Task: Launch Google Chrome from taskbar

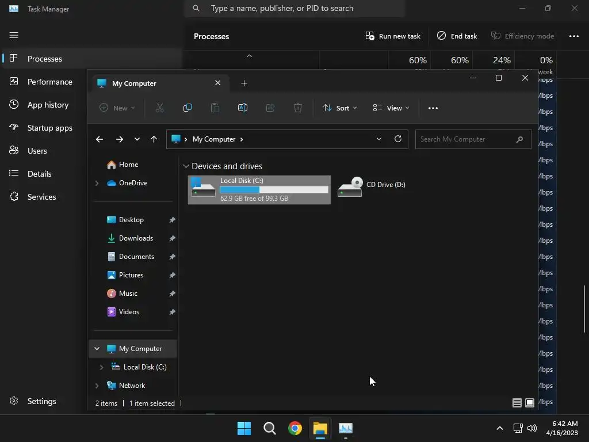Action: (295, 428)
